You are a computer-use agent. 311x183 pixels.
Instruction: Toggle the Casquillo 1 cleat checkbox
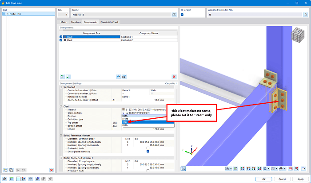click(61, 37)
